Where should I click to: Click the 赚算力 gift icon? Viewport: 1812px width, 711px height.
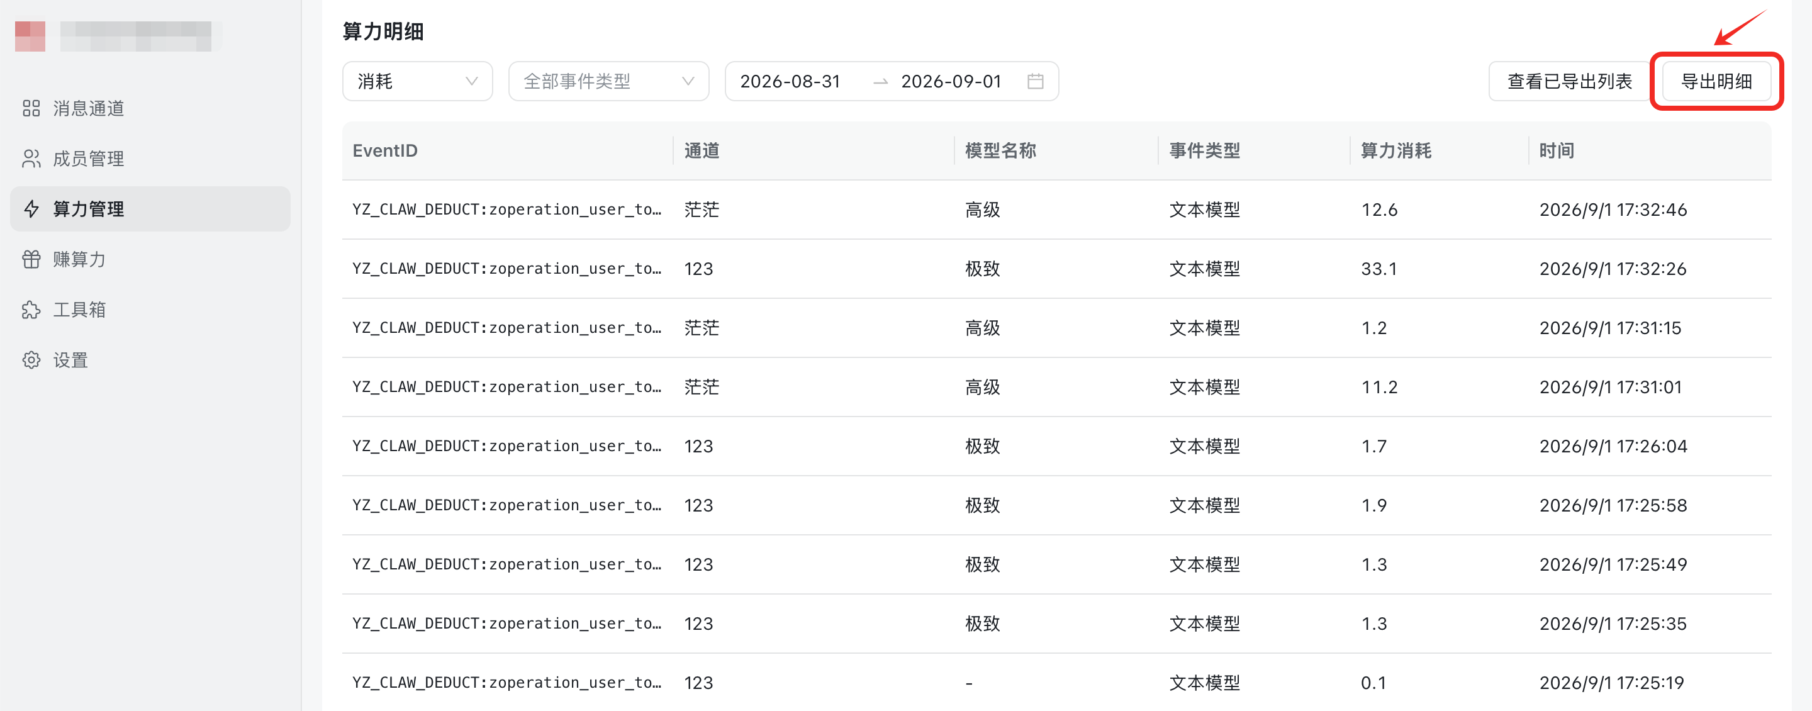tap(31, 259)
